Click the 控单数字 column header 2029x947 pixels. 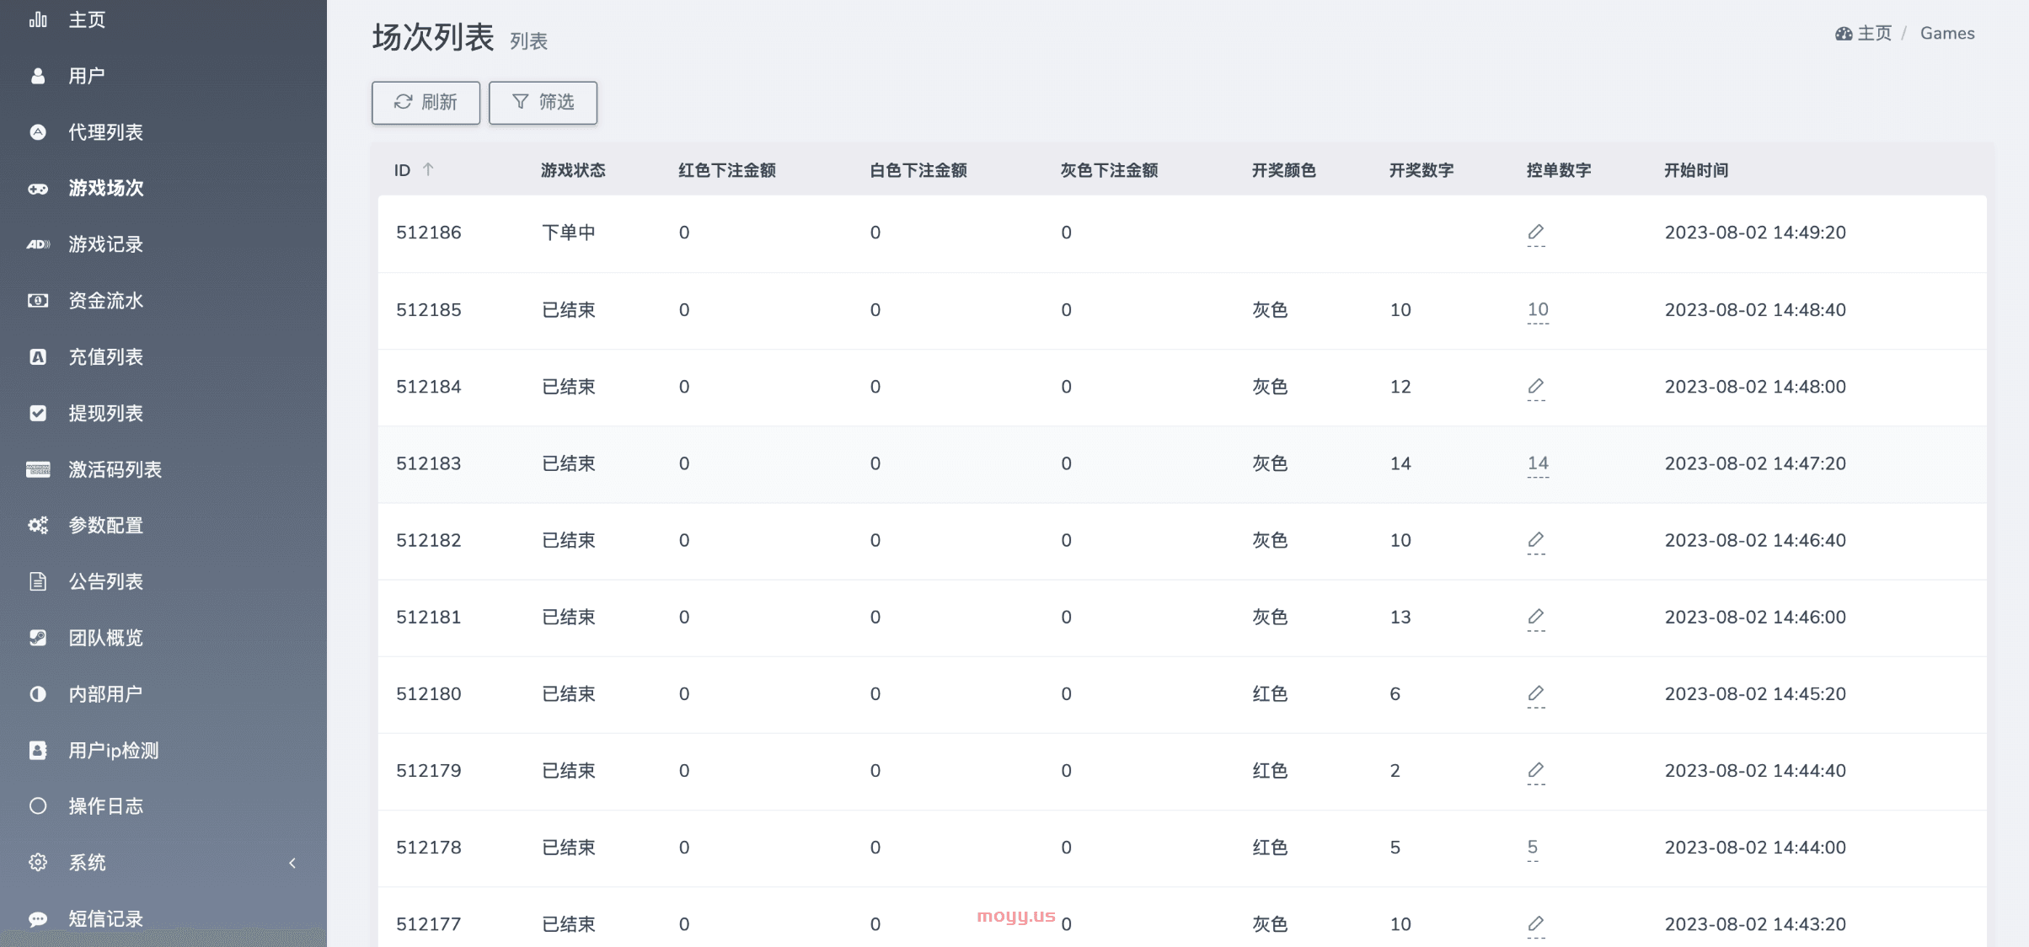(1559, 170)
